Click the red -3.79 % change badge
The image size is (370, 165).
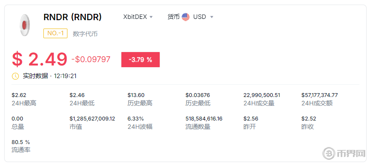[x=140, y=60]
